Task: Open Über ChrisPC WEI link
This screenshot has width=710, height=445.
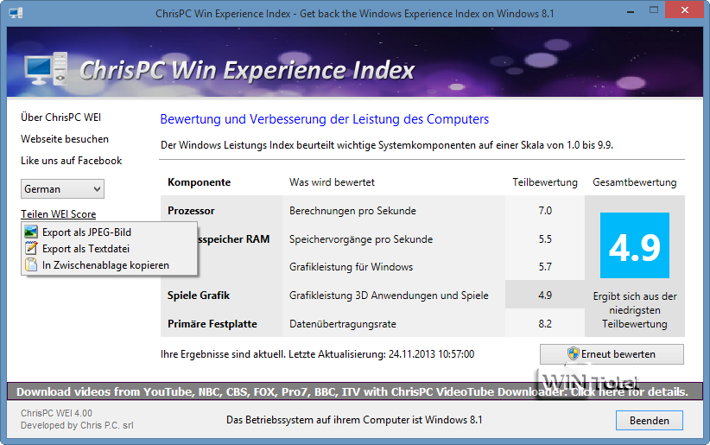Action: (60, 118)
